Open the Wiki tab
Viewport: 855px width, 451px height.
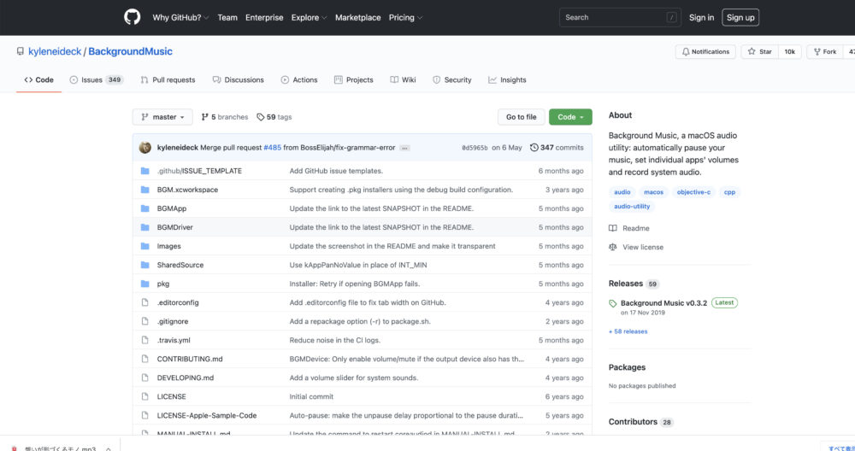[403, 80]
